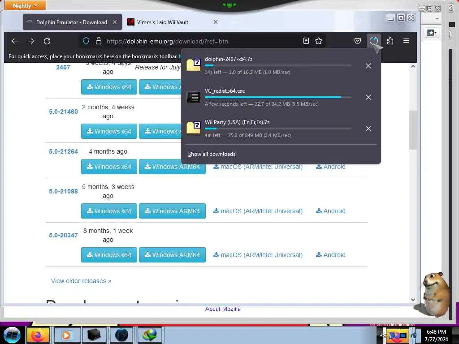
Task: Open Firefox from the taskbar
Action: click(x=38, y=335)
